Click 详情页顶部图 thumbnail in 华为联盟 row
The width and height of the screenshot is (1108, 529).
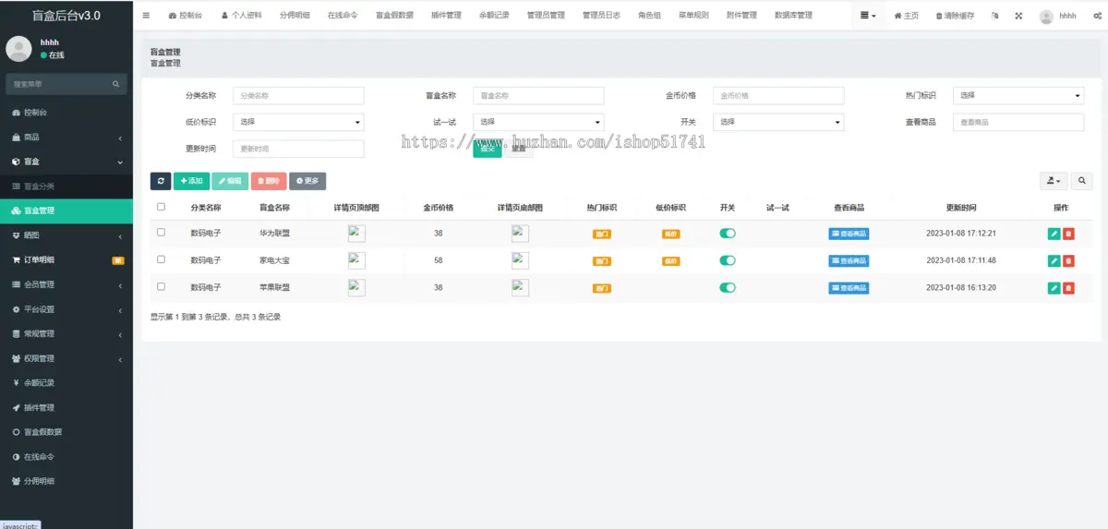pos(356,234)
